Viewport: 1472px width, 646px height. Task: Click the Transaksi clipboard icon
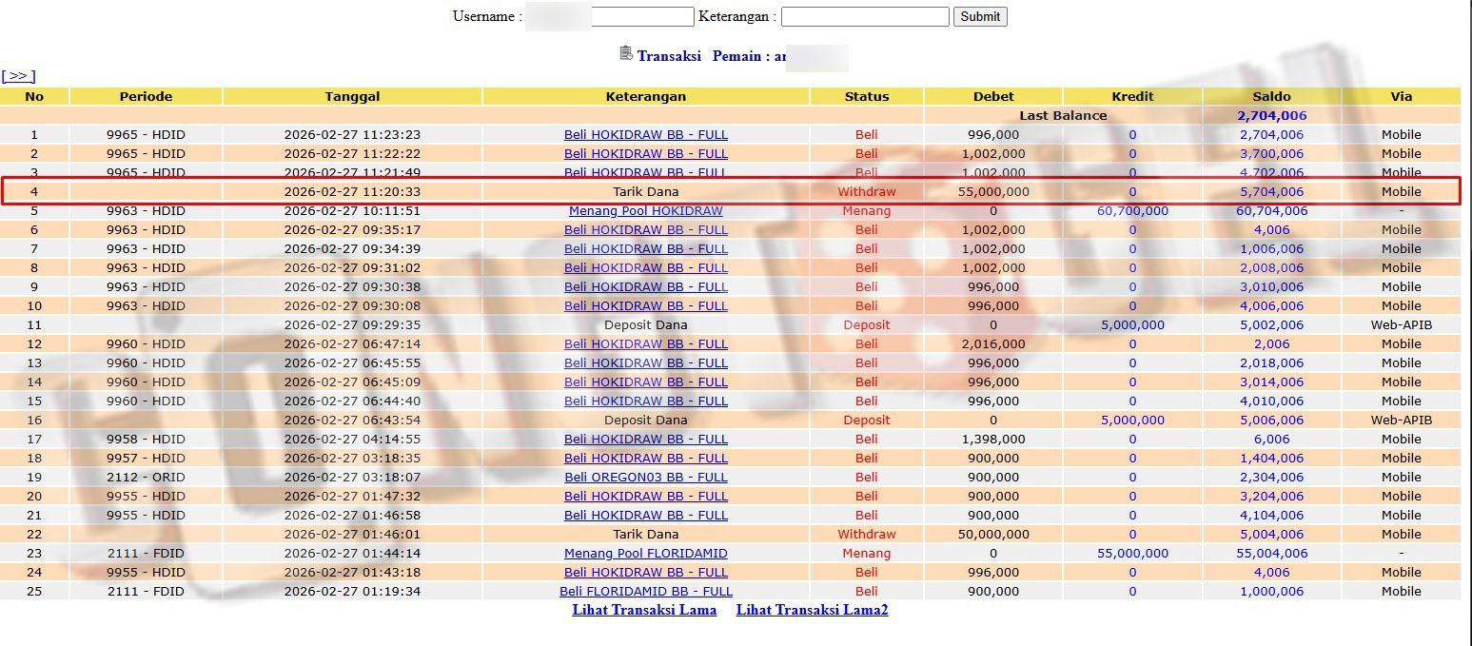point(625,53)
